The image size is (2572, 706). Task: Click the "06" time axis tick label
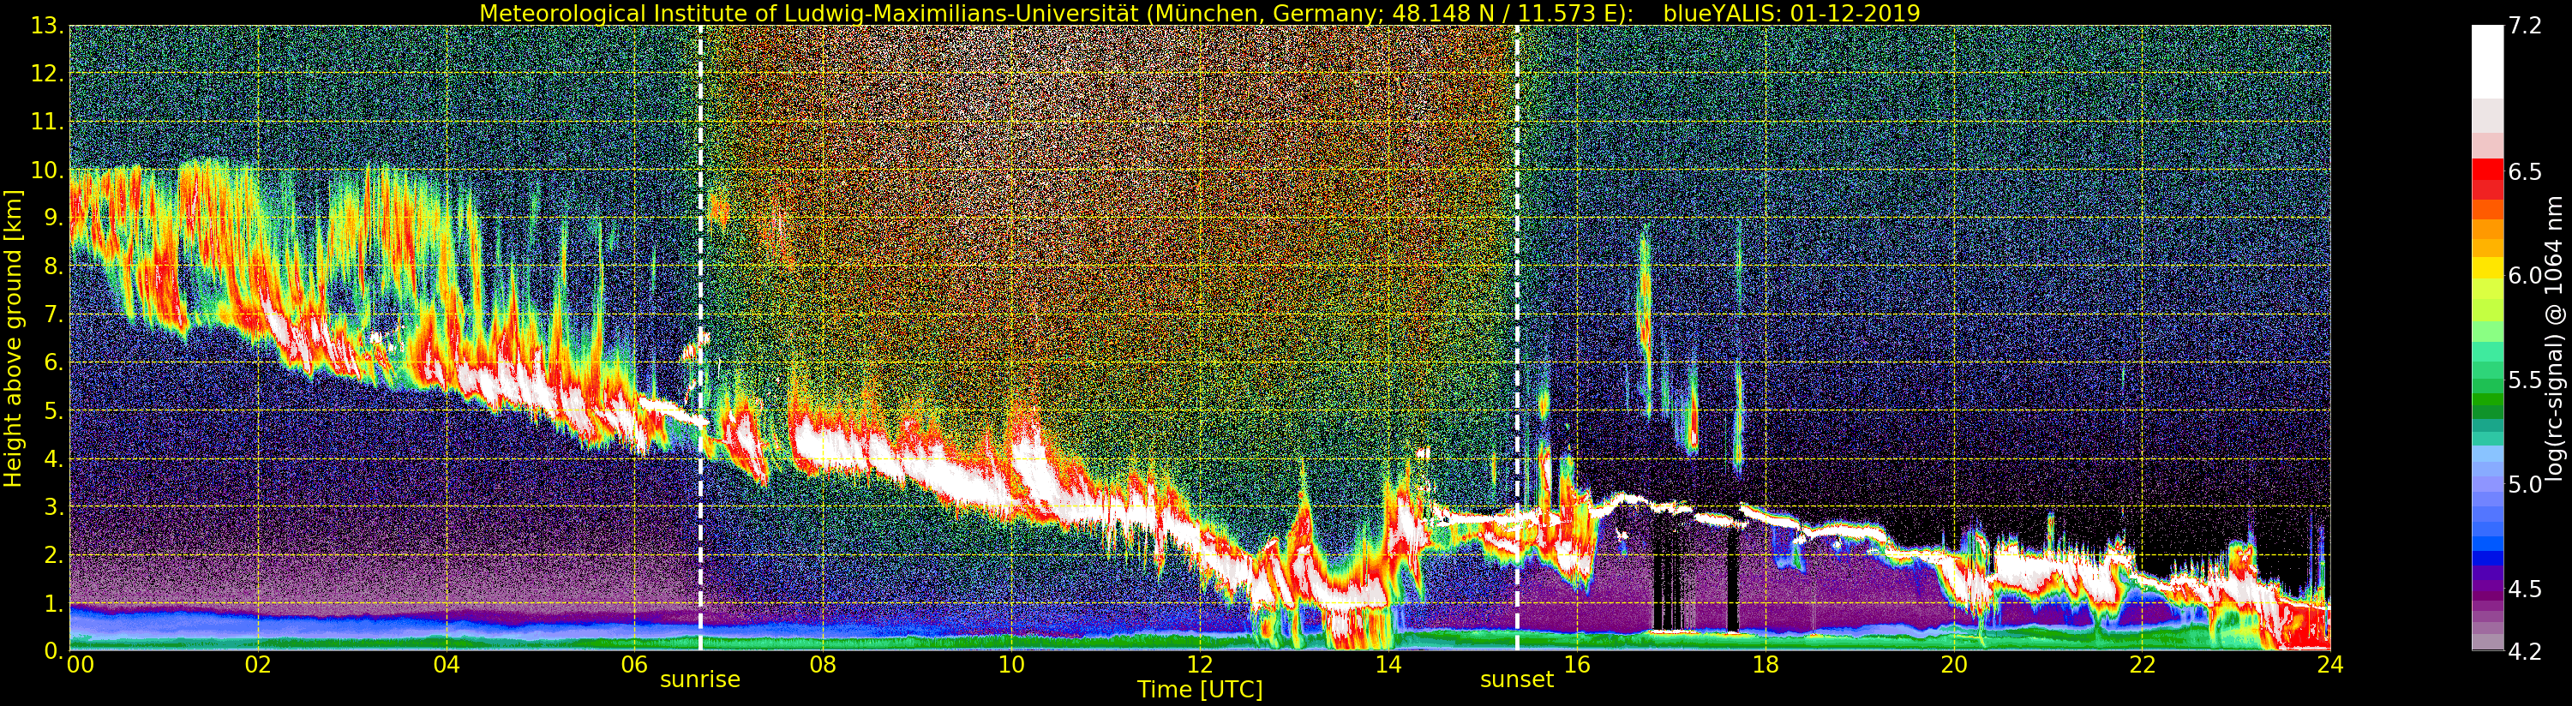click(635, 664)
